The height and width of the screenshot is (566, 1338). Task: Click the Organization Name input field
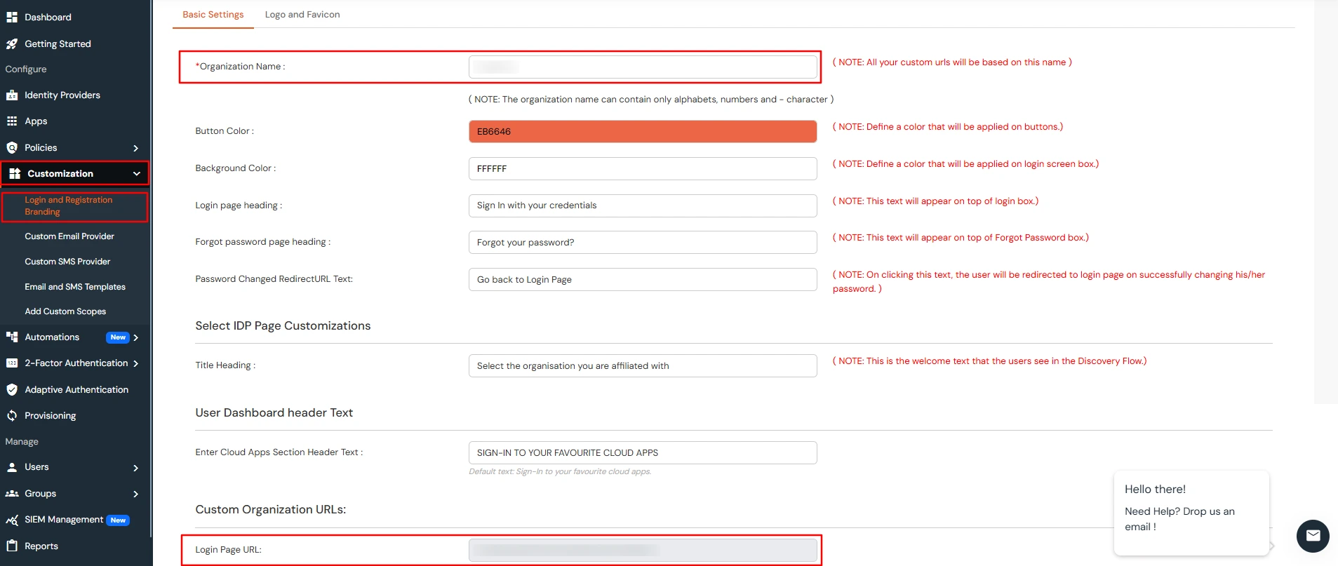pos(643,67)
